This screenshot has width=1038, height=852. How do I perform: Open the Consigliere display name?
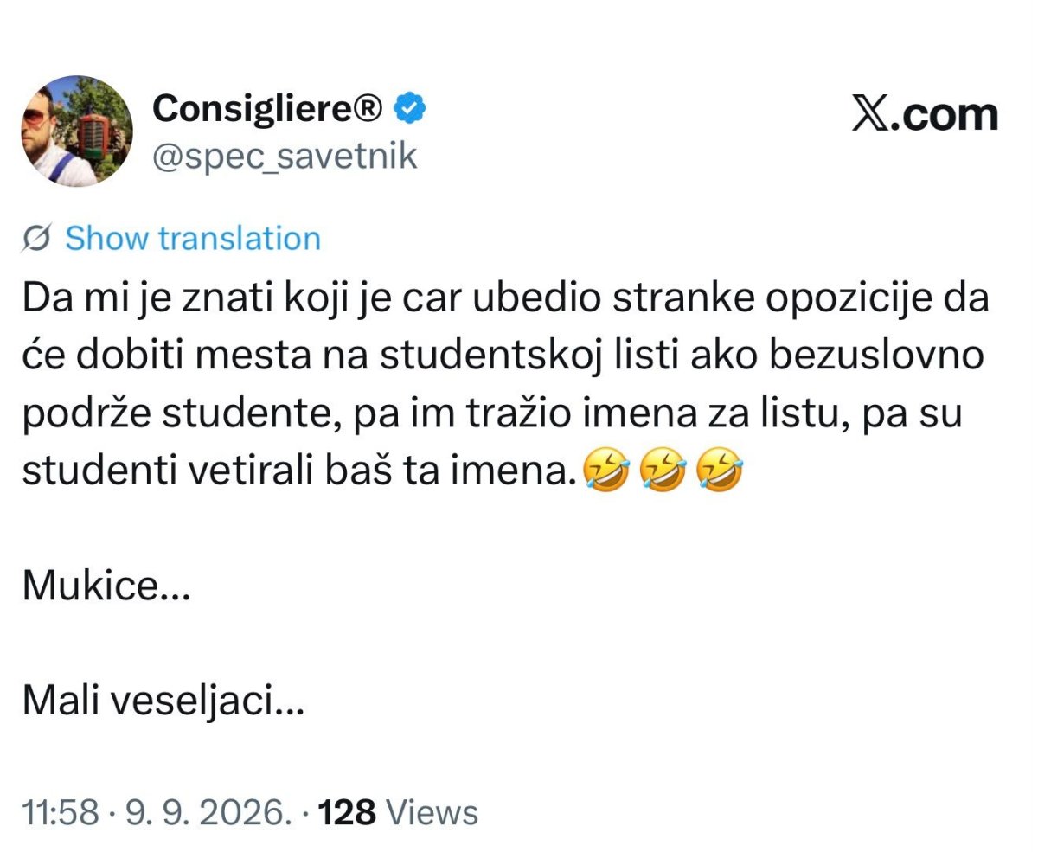pyautogui.click(x=253, y=109)
